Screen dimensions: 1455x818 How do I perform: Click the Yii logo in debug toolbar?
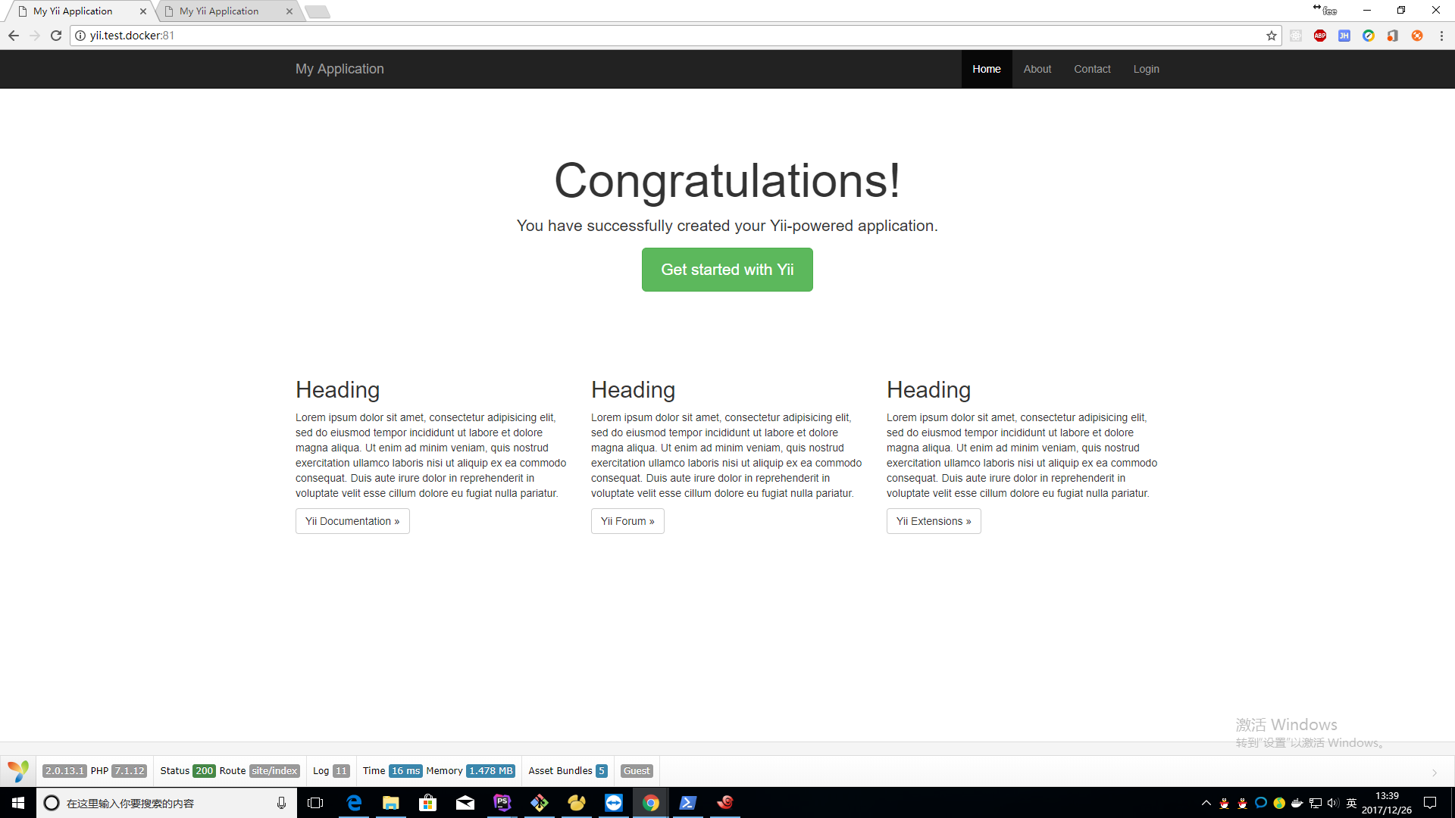pyautogui.click(x=18, y=771)
